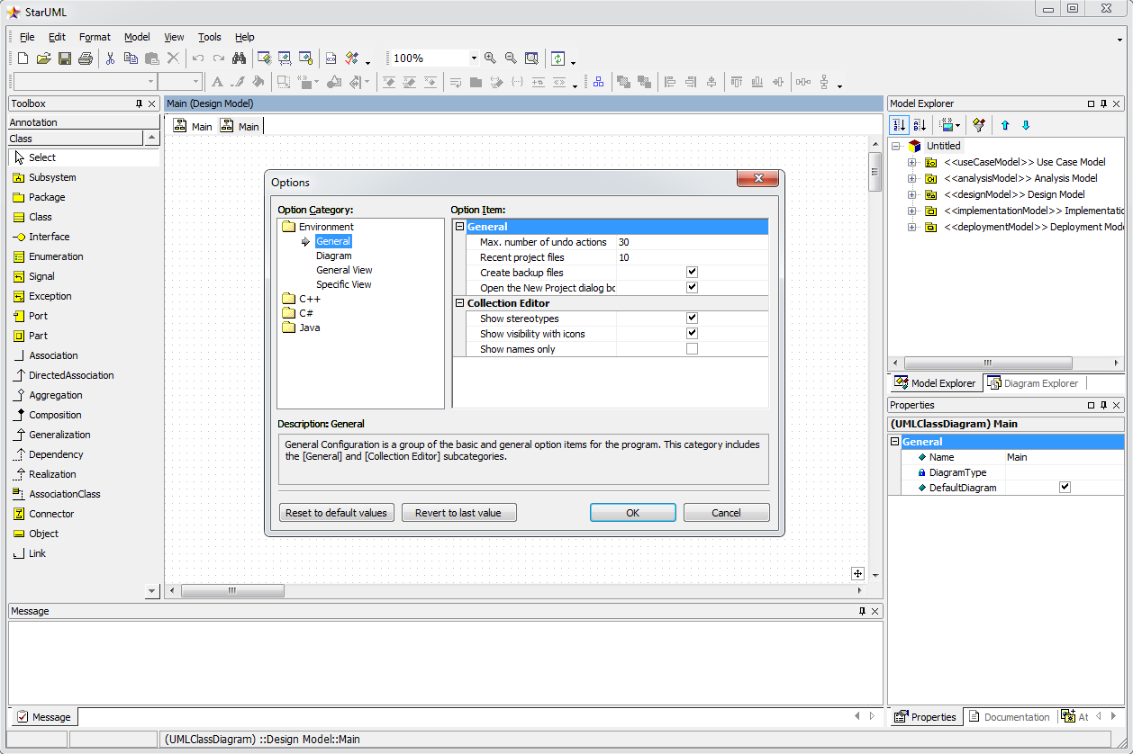Click the Save icon in toolbar
The width and height of the screenshot is (1133, 754).
click(65, 58)
